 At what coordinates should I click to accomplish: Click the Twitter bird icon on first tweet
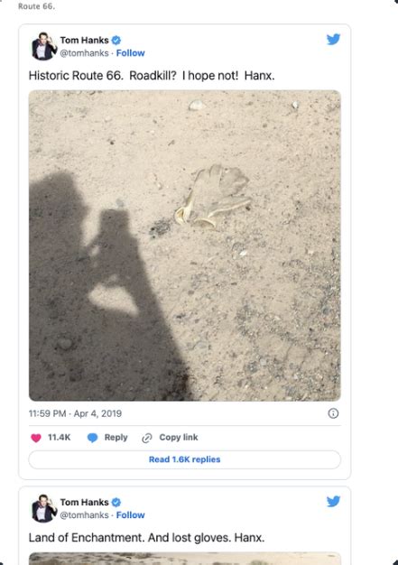pos(333,39)
